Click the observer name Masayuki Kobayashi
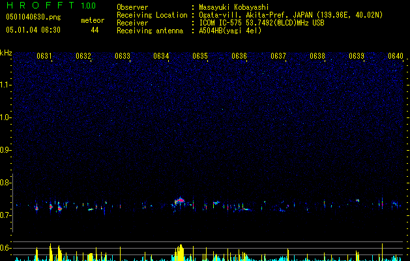410x261 pixels. [234, 7]
